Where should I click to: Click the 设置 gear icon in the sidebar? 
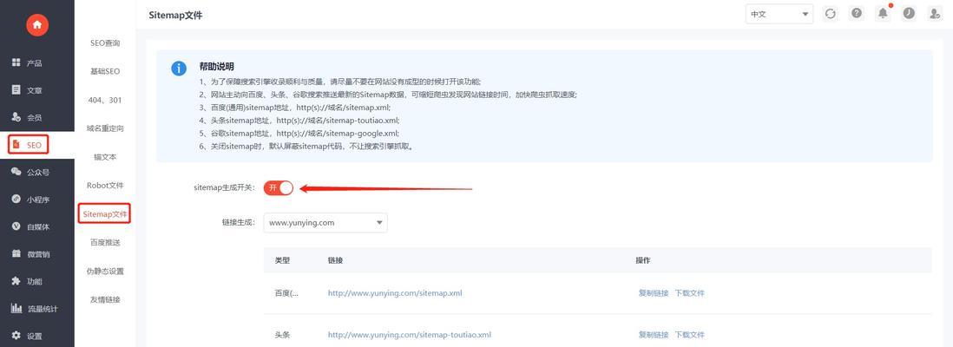[16, 336]
